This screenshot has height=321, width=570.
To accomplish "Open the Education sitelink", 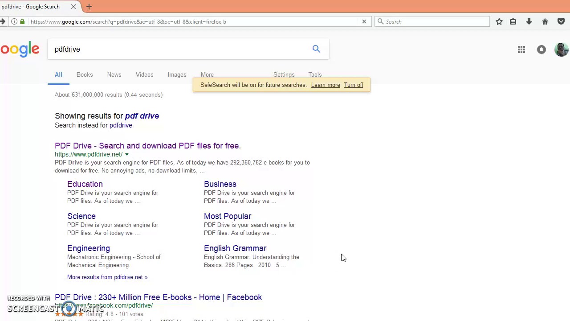I will (x=85, y=184).
